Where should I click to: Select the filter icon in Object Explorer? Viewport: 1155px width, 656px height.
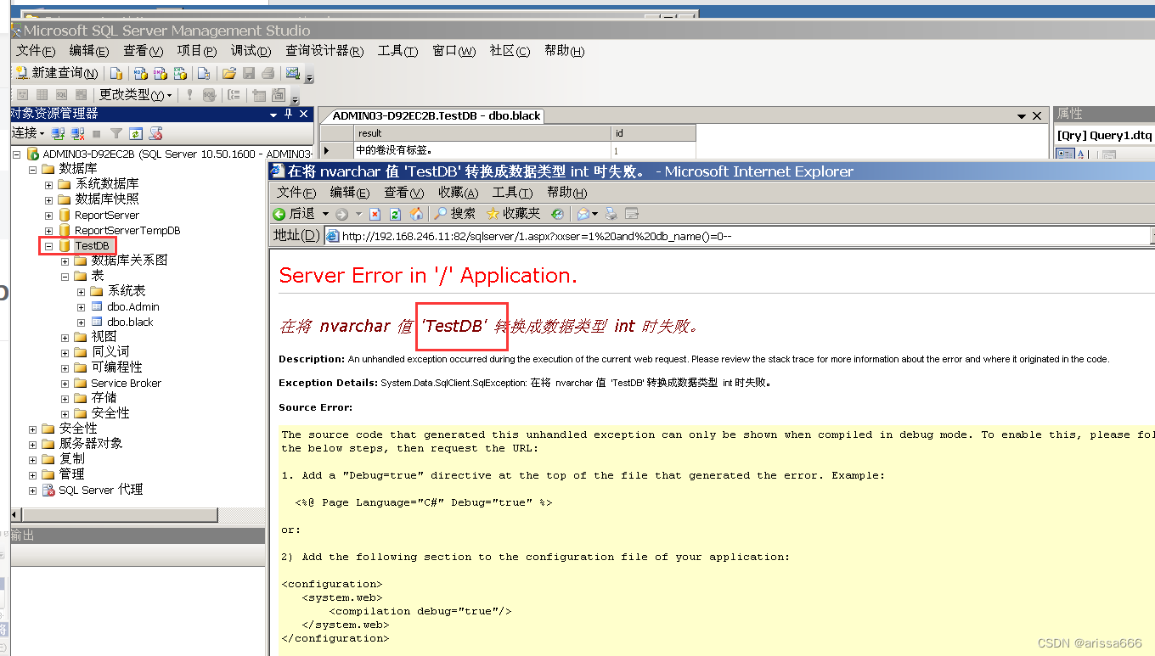click(x=116, y=134)
